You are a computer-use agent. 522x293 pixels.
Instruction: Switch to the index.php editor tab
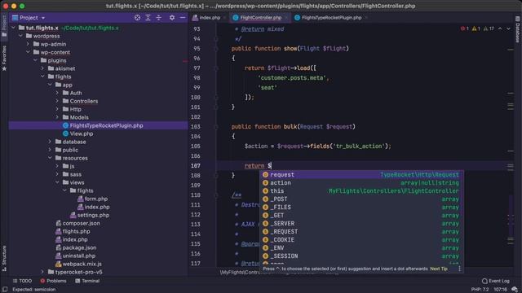click(x=206, y=18)
